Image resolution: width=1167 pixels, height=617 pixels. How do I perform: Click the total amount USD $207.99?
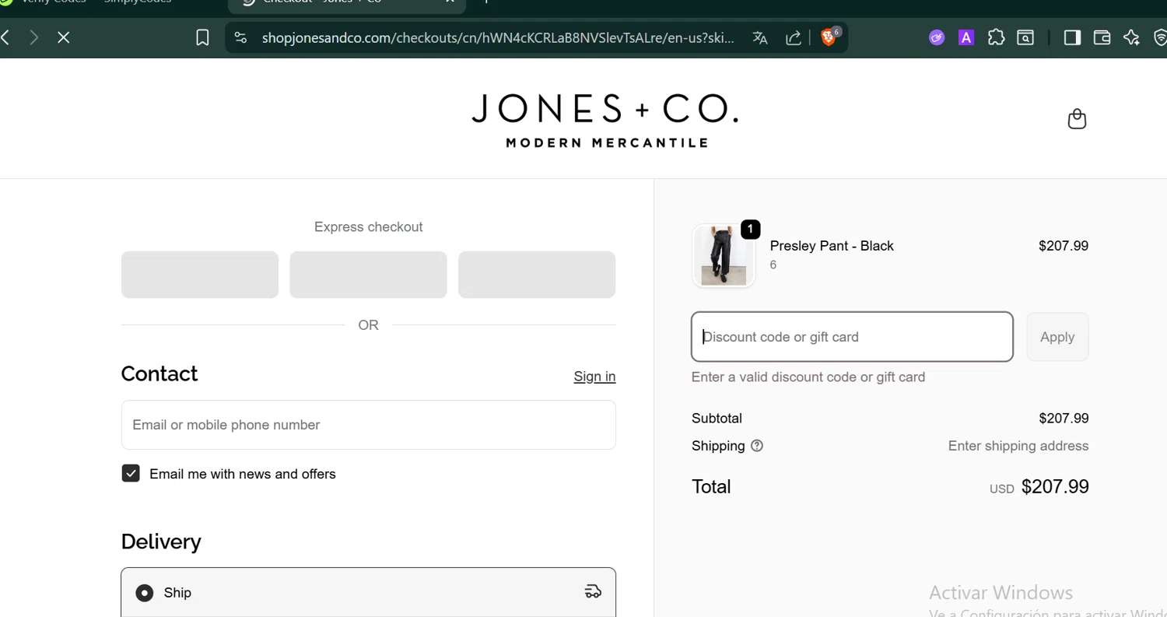tap(1039, 487)
